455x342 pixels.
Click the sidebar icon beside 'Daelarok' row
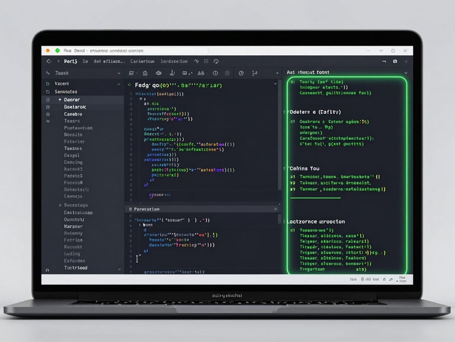click(x=48, y=107)
